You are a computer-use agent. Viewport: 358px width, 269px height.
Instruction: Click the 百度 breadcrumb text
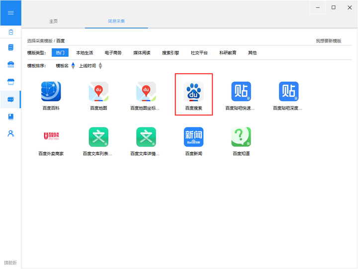[x=61, y=41]
